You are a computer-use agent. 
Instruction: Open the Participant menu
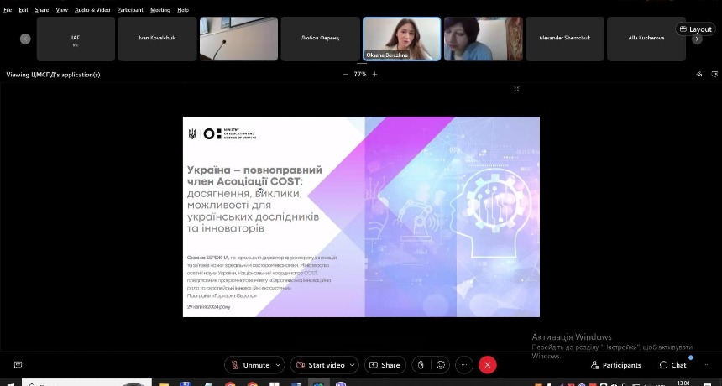tap(130, 10)
